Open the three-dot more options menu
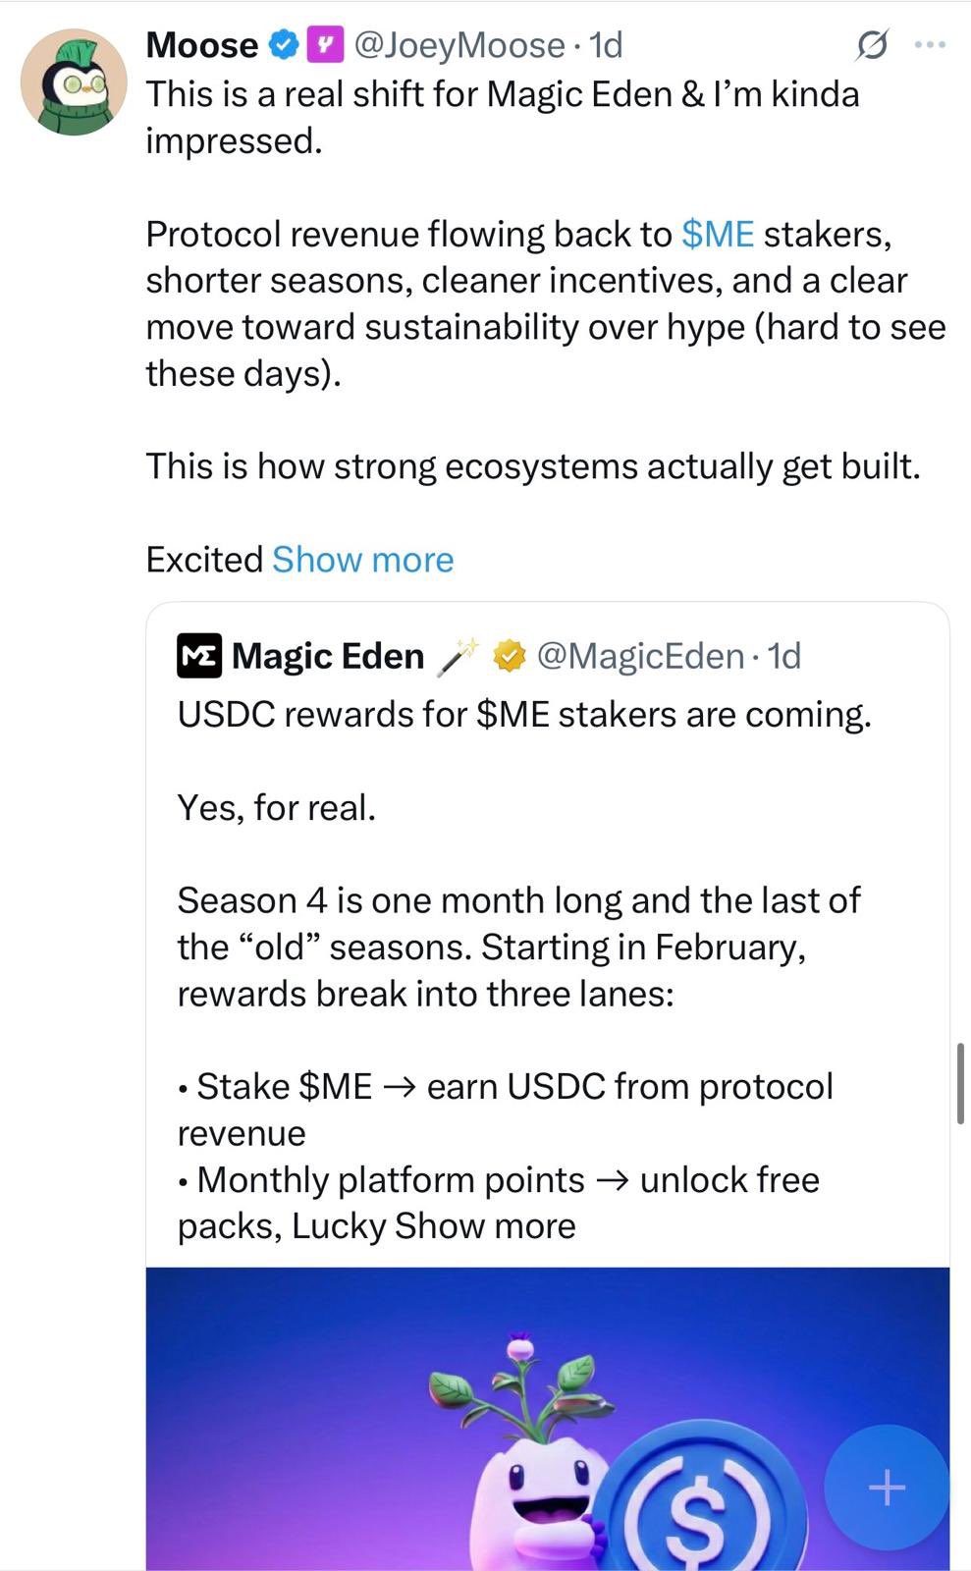 (x=929, y=45)
